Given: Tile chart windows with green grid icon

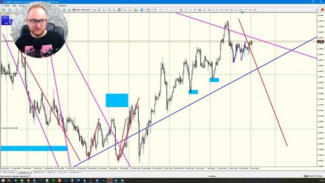Looking at the screenshot, I should point(119,10).
